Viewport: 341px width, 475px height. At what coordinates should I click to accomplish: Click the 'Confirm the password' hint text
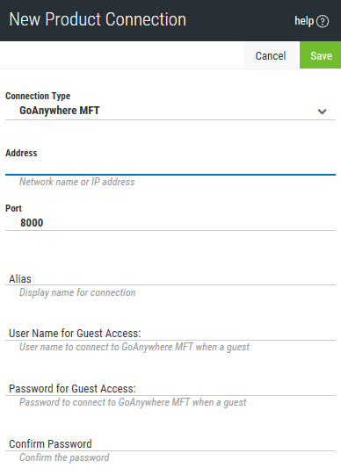64,457
